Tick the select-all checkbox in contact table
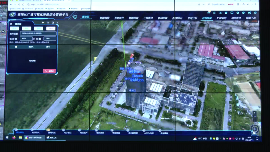This screenshot has width=270, height=152. [16, 47]
